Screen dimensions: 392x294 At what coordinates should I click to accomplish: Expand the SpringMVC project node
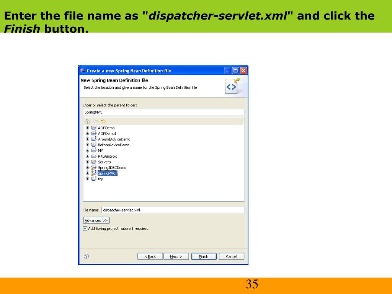pos(87,173)
